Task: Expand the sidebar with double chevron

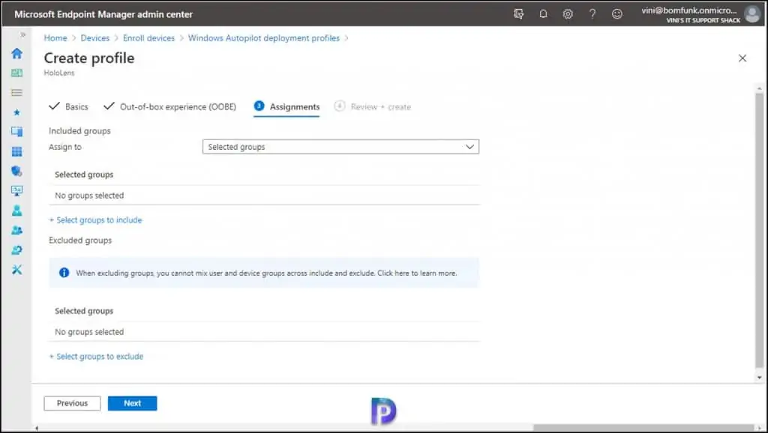Action: pyautogui.click(x=22, y=34)
